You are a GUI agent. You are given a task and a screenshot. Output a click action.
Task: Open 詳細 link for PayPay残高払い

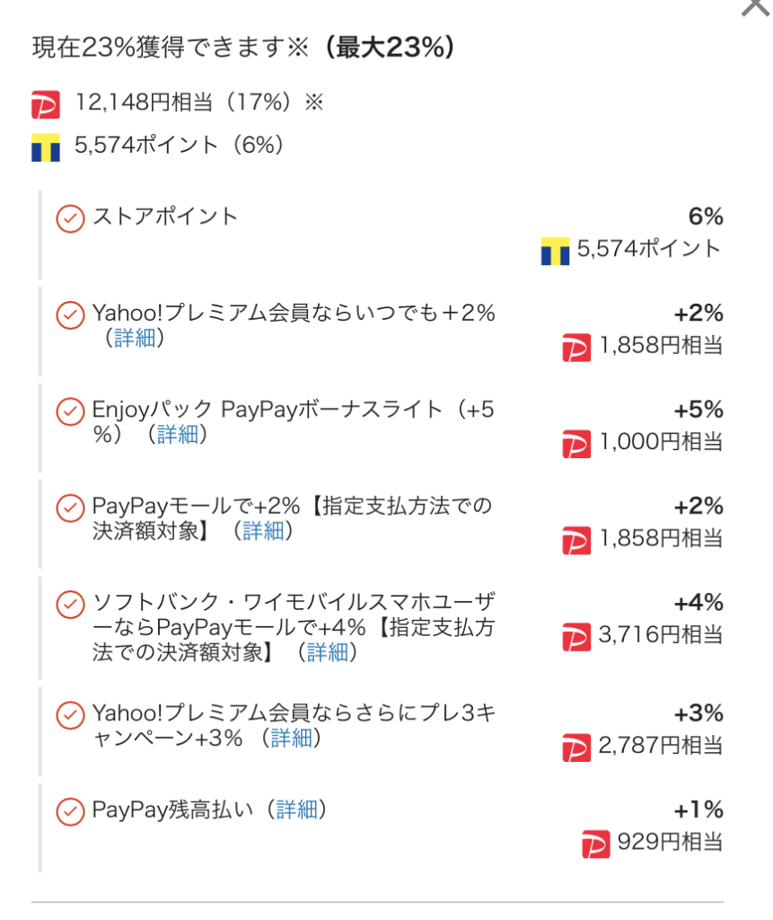297,809
